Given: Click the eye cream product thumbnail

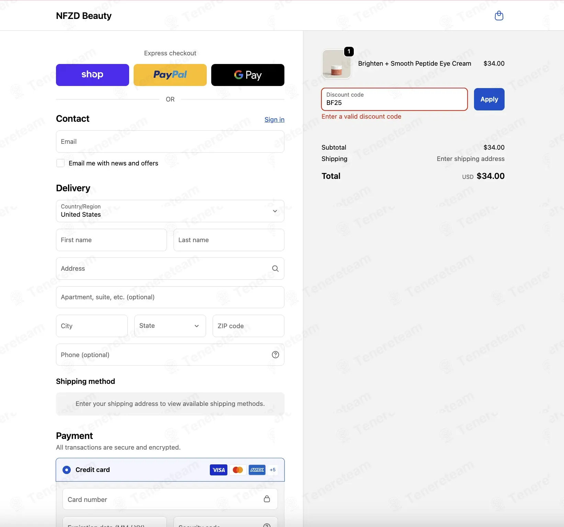Looking at the screenshot, I should tap(336, 64).
